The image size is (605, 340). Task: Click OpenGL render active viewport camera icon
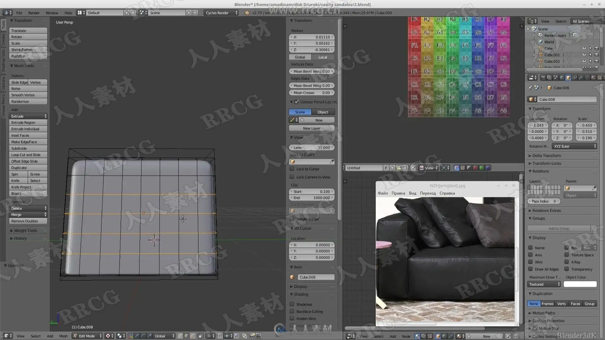[x=252, y=336]
